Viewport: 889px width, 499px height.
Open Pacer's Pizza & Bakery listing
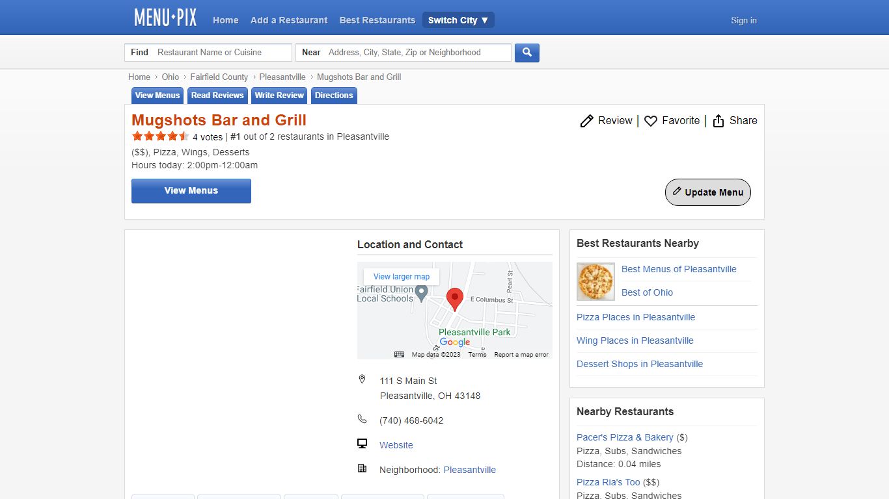coord(625,437)
